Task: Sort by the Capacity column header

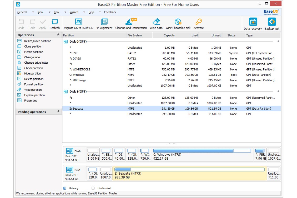Action: pyautogui.click(x=164, y=35)
